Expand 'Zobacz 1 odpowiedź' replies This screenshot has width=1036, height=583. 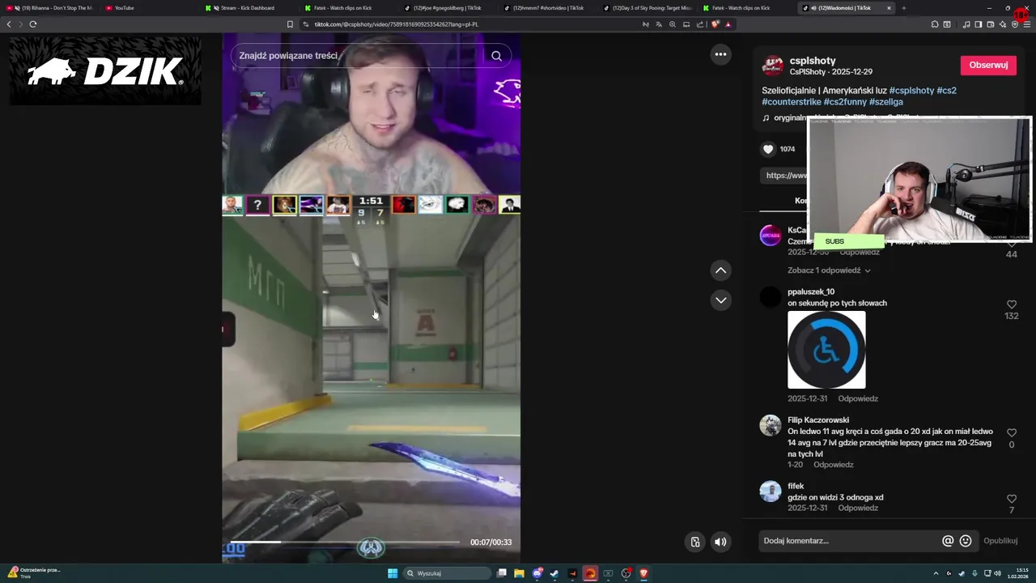click(829, 270)
